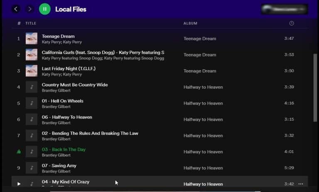This screenshot has width=319, height=192.
Task: Select Last Friday Night (T.G.I.F.) title
Action: tap(69, 68)
